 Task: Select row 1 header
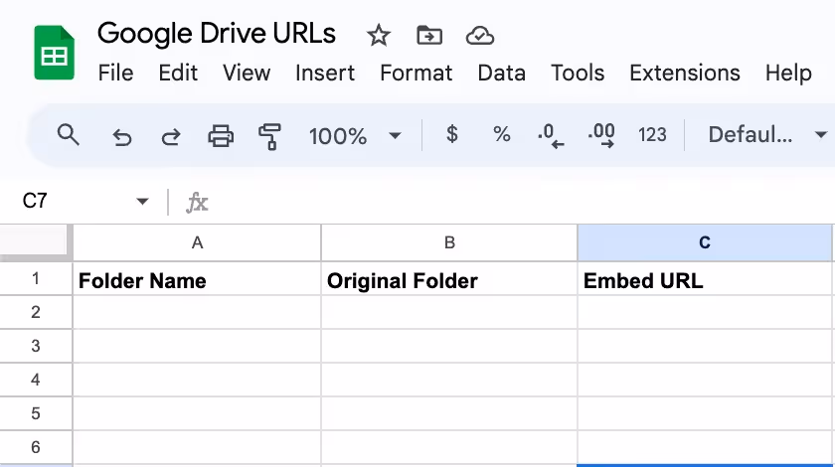[36, 278]
